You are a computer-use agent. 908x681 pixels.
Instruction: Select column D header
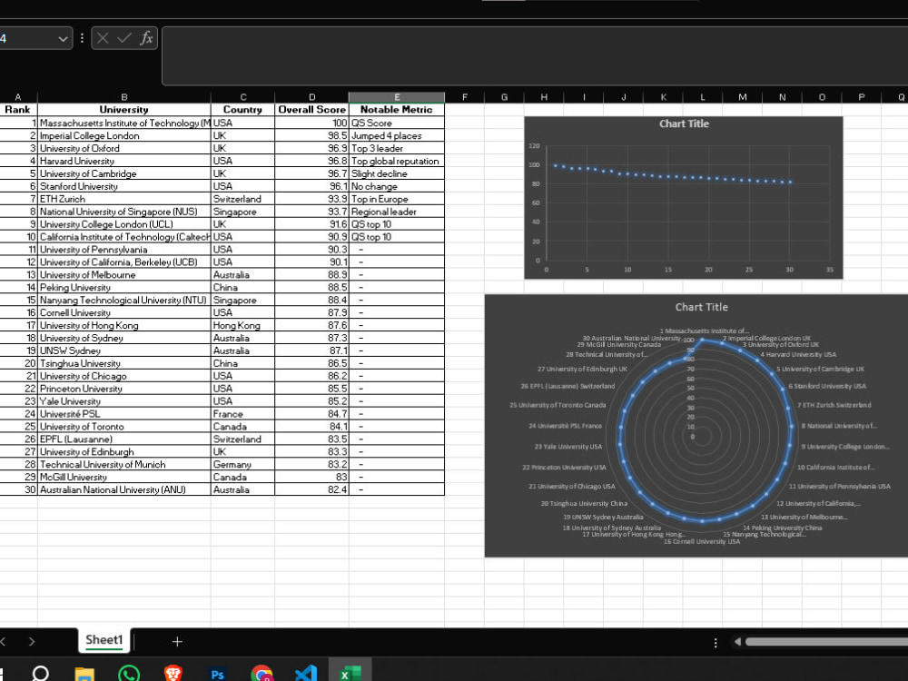tap(311, 97)
